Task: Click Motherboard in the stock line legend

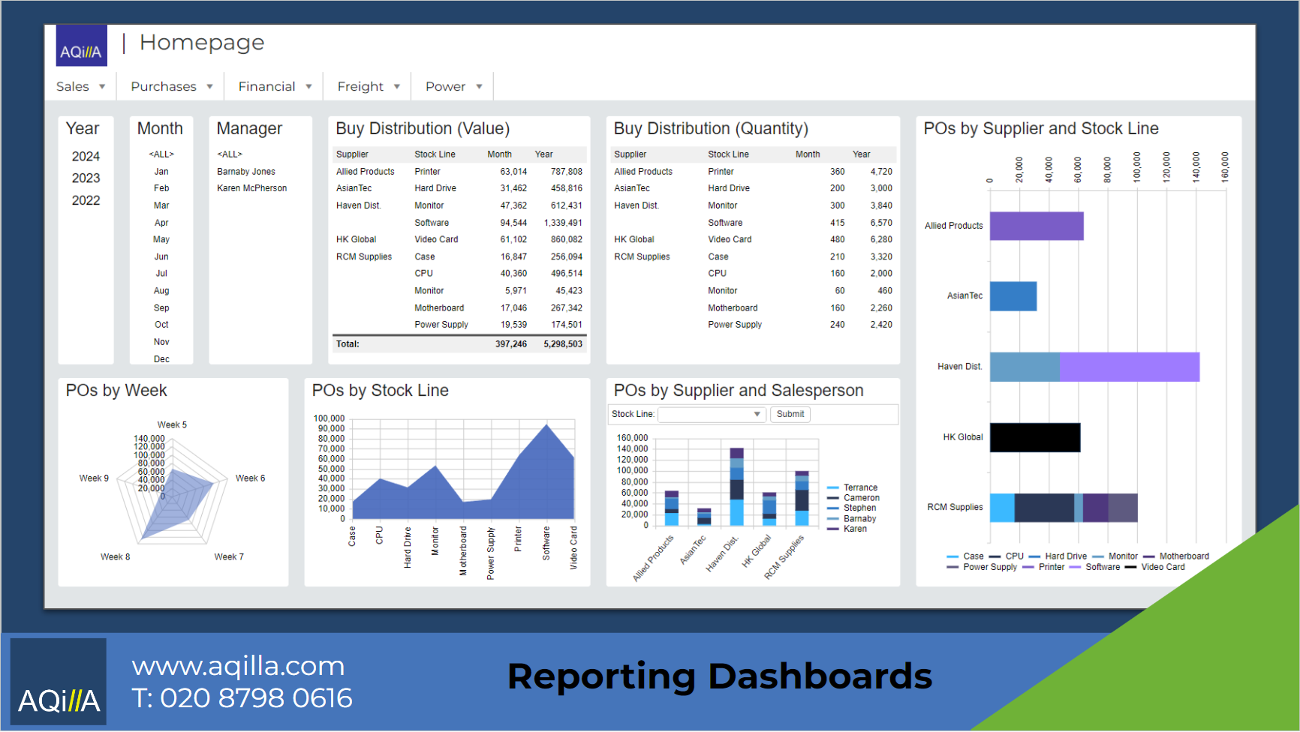Action: pyautogui.click(x=1184, y=556)
